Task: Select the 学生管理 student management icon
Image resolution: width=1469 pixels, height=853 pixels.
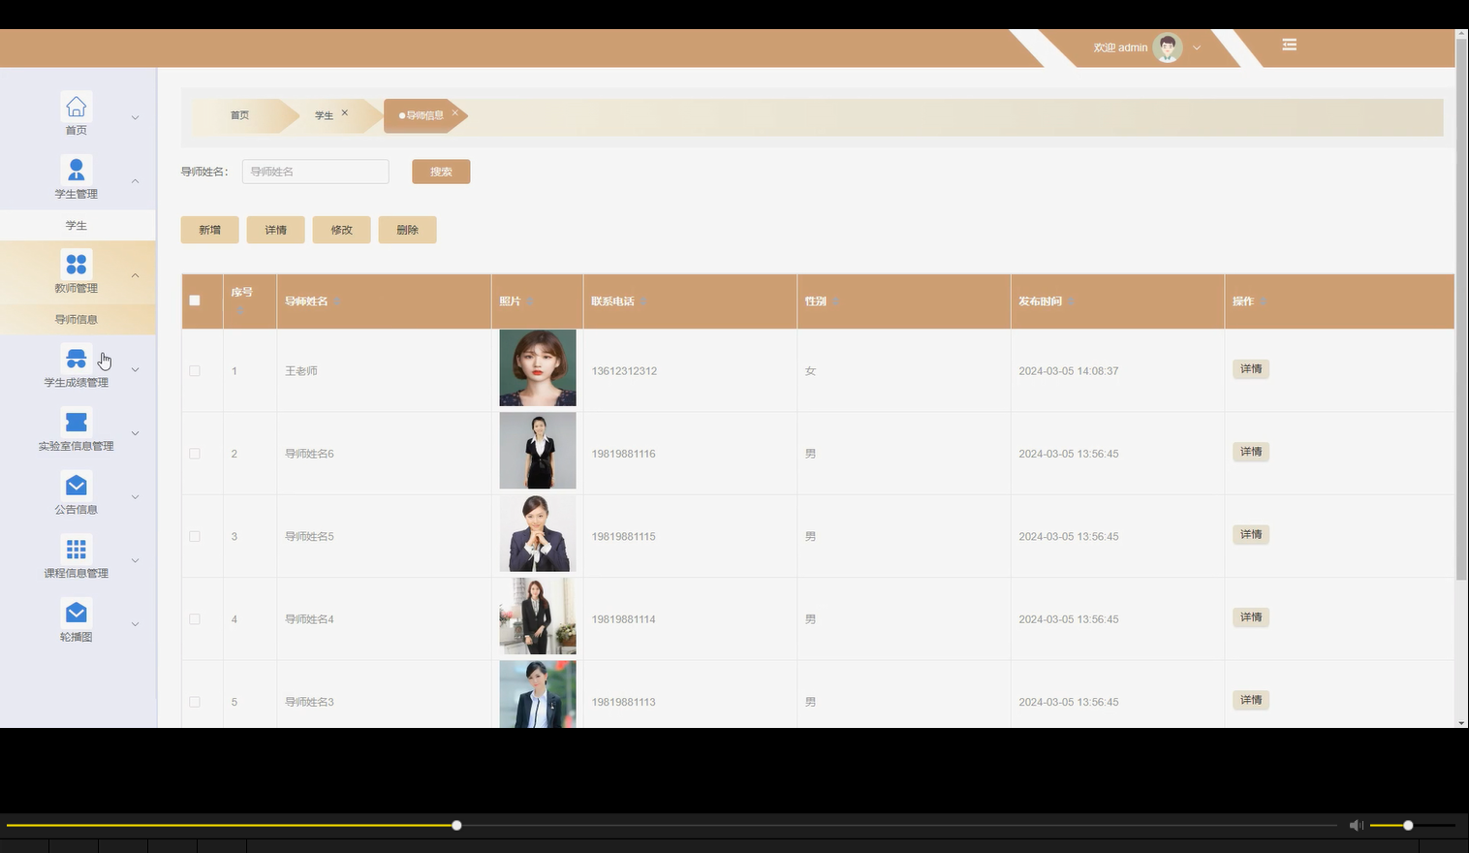Action: (x=76, y=169)
